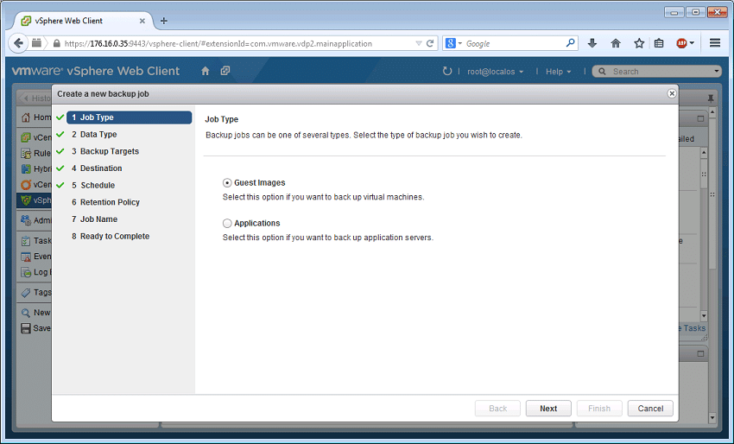Go to wizard step 2 Data Type
734x444 pixels.
coord(94,135)
